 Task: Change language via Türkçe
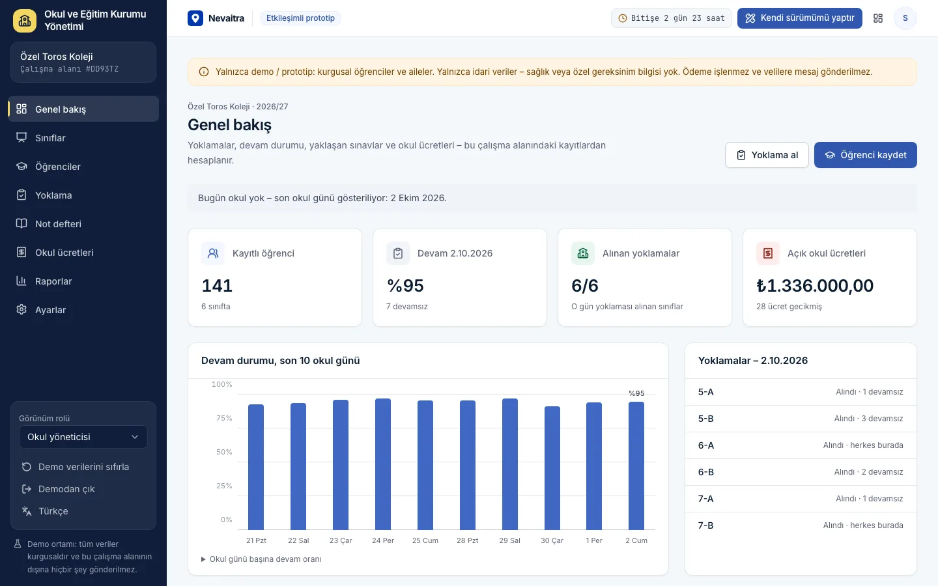pyautogui.click(x=83, y=511)
